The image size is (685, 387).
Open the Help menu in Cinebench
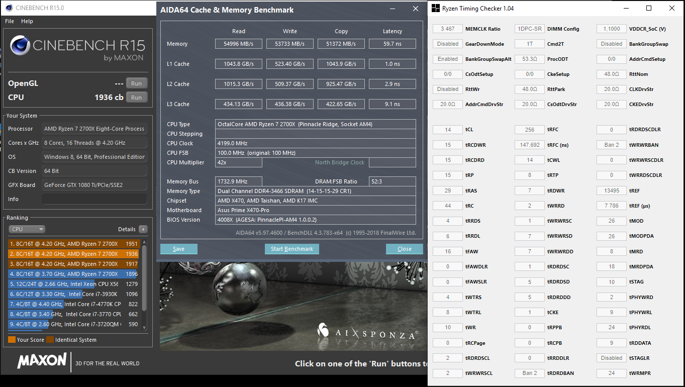pyautogui.click(x=27, y=21)
